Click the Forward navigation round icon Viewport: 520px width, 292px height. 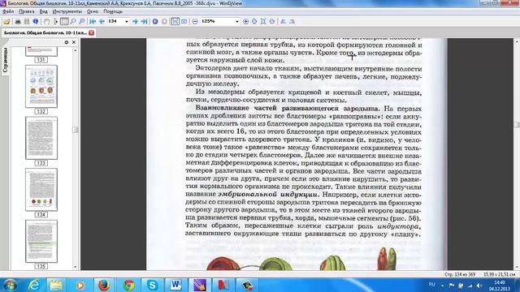pos(164,22)
